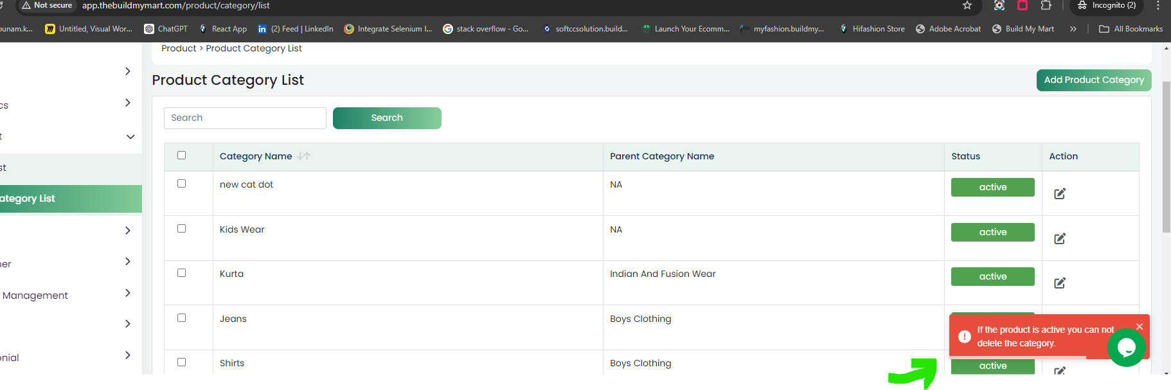Open myfashion.buildmy bookmark
Viewport: 1171px width, 390px height.
tap(782, 29)
